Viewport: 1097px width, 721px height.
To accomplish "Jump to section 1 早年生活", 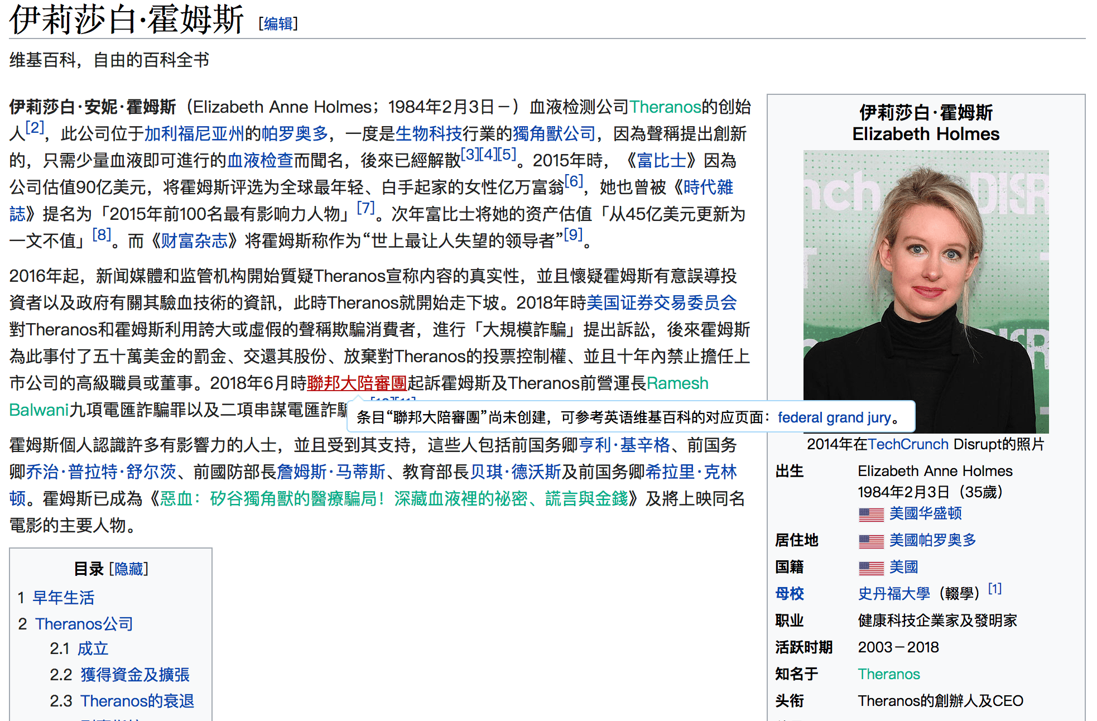I will [x=63, y=598].
